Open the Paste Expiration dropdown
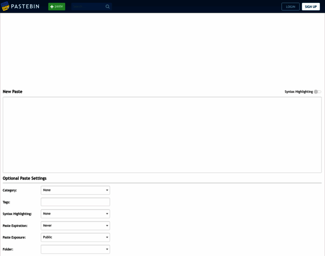Image resolution: width=325 pixels, height=256 pixels. pos(75,226)
